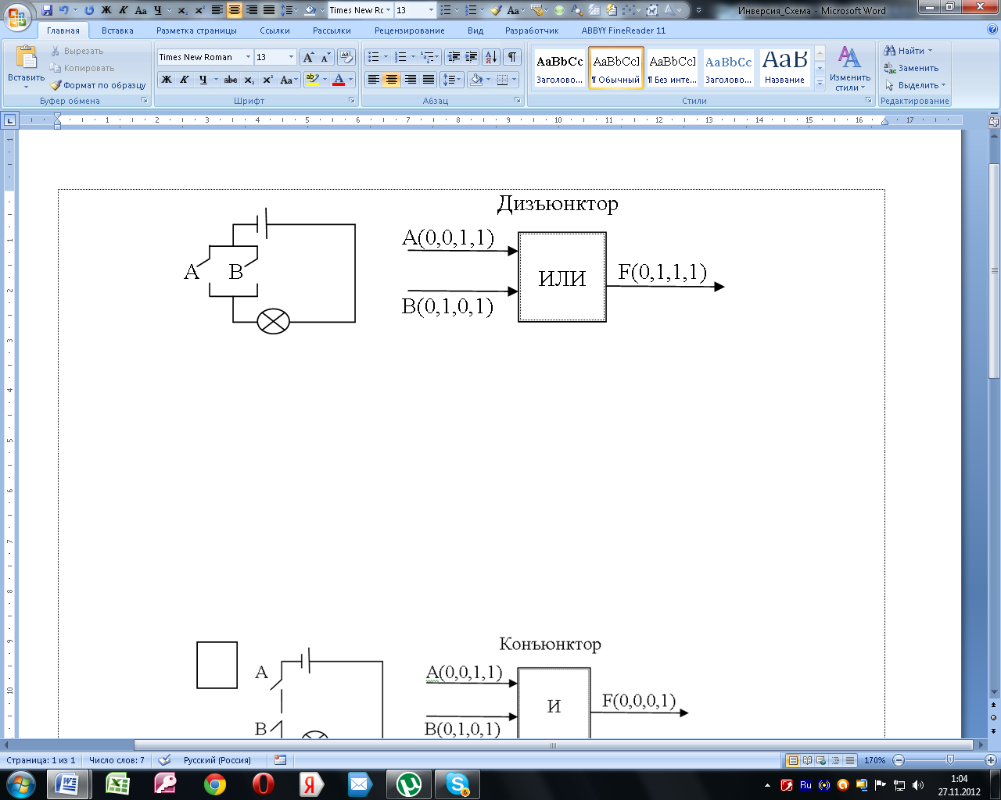Switch to Full Screen Reading view in status bar

[807, 760]
